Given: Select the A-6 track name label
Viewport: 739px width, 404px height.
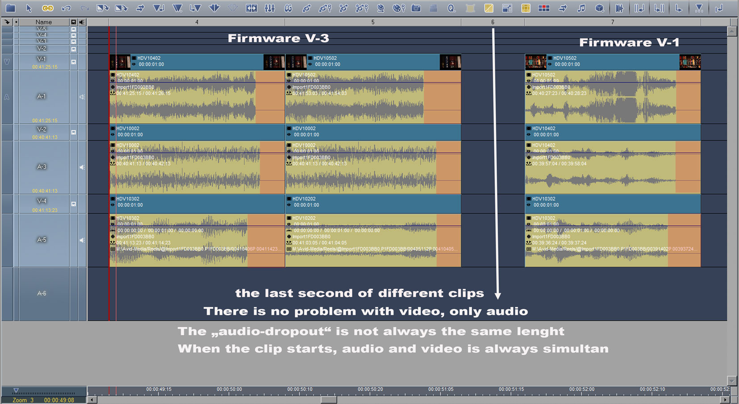Looking at the screenshot, I should (42, 293).
